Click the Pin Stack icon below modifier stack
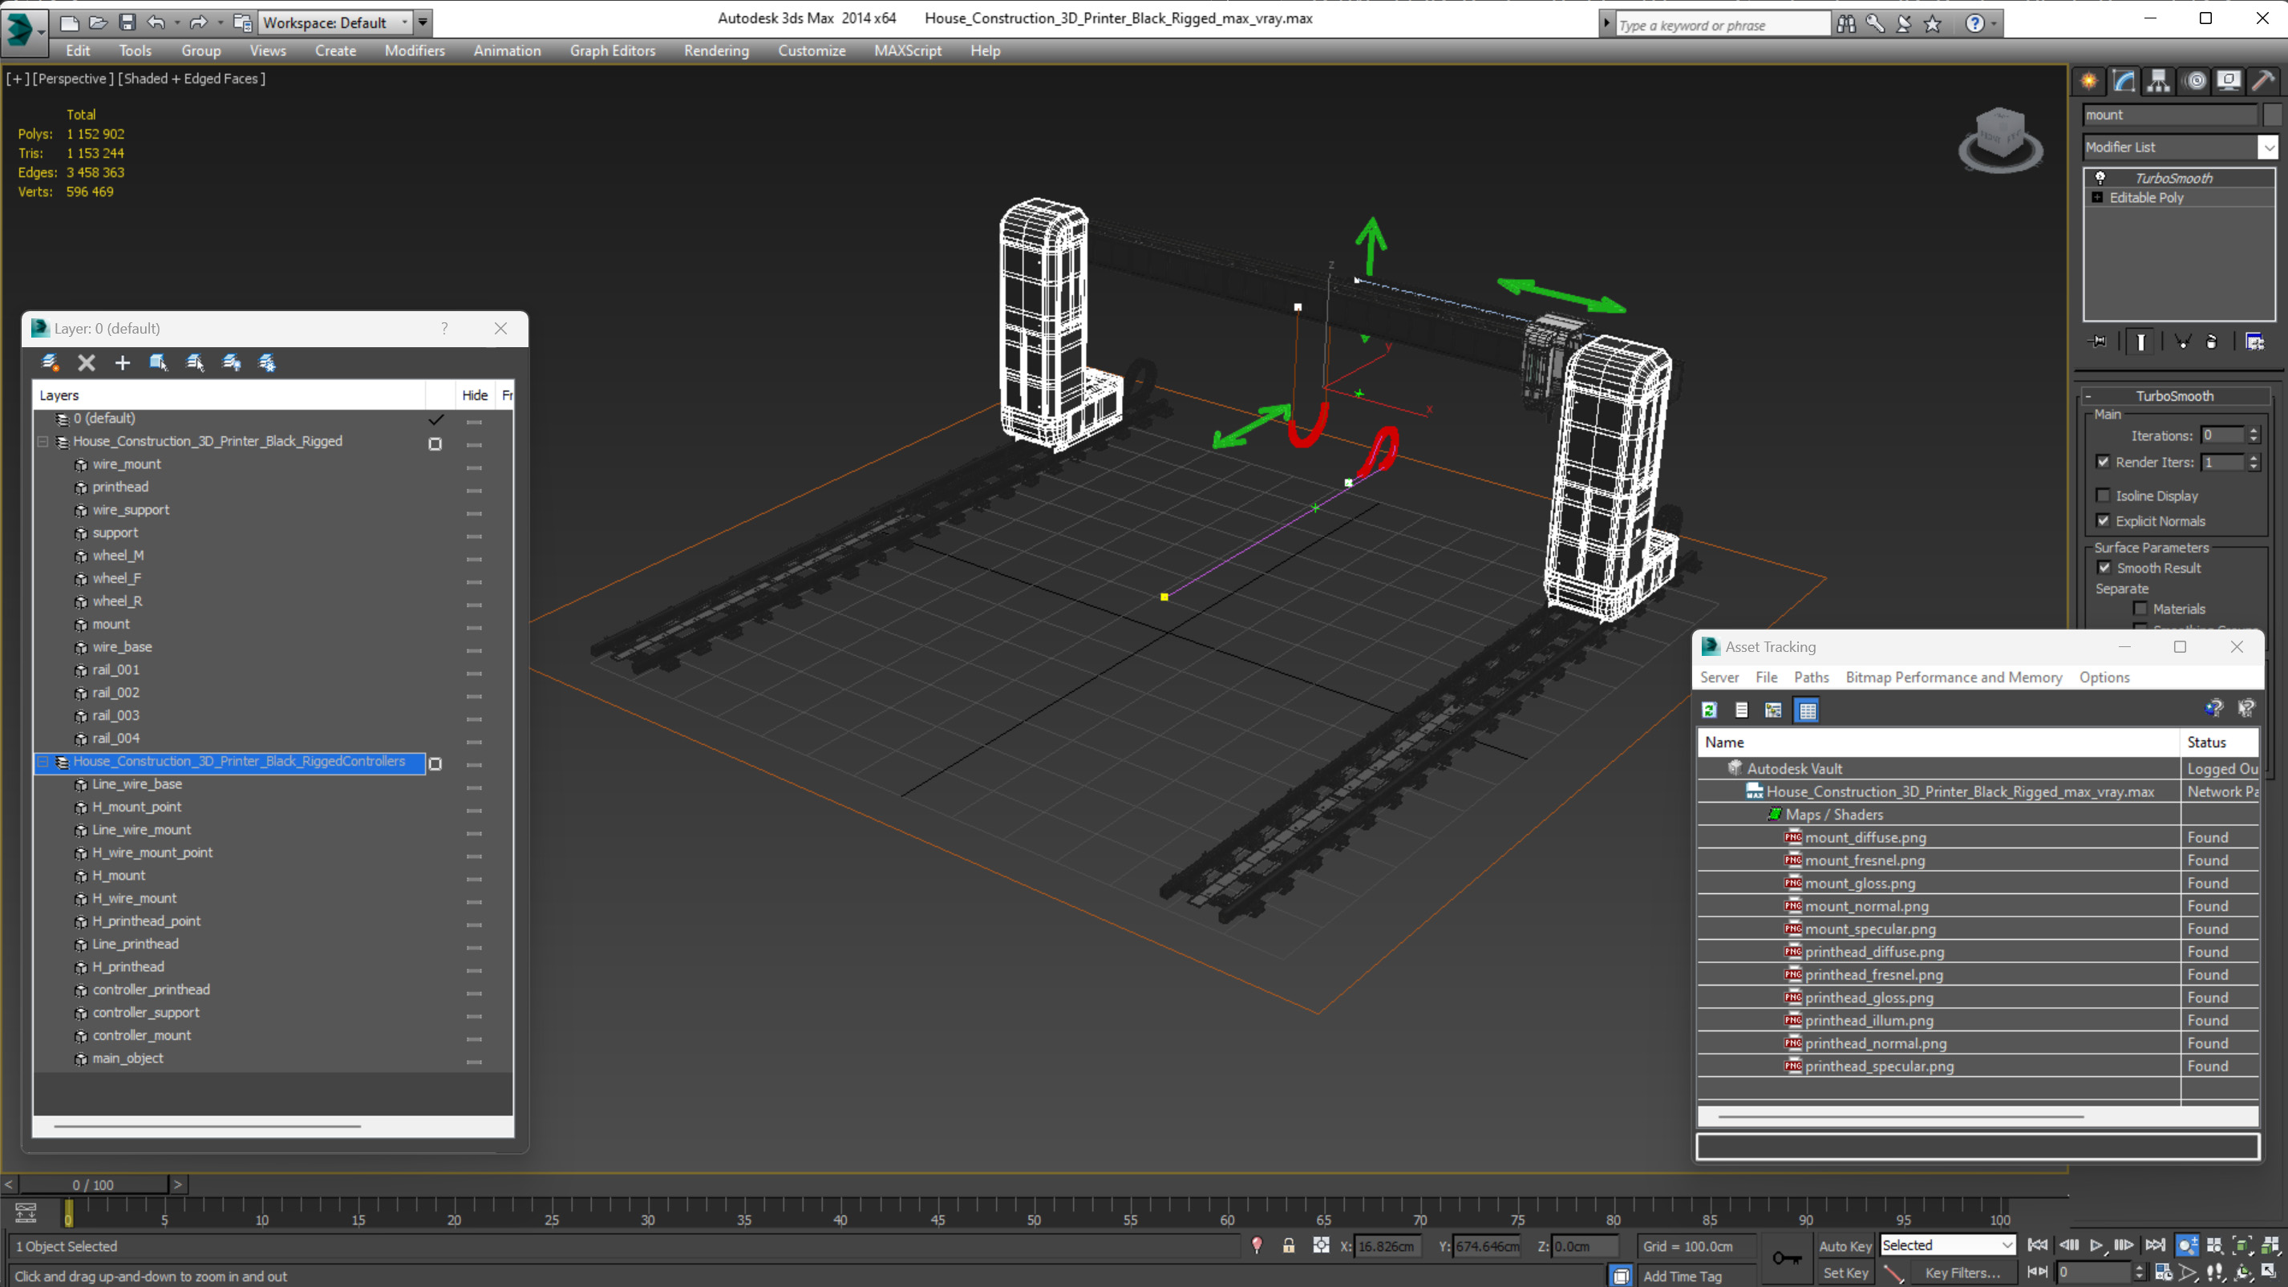This screenshot has width=2288, height=1287. click(2098, 342)
